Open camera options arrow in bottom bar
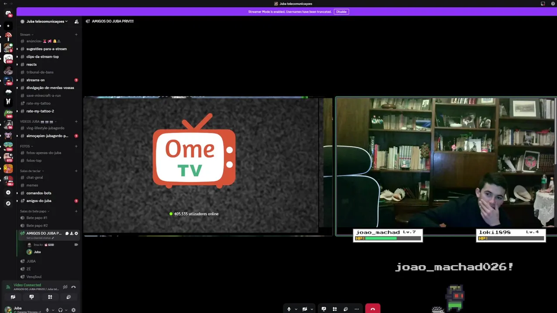 [312, 310]
